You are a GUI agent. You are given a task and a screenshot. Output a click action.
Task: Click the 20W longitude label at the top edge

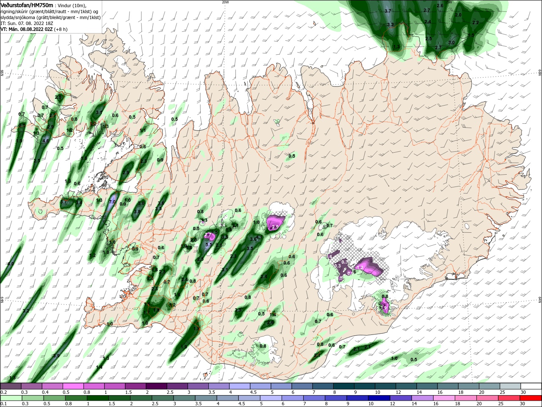pos(225,2)
